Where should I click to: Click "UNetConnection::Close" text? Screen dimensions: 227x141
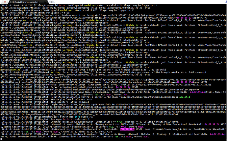65,129
